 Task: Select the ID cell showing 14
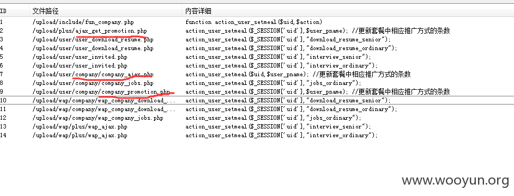pos(3,136)
